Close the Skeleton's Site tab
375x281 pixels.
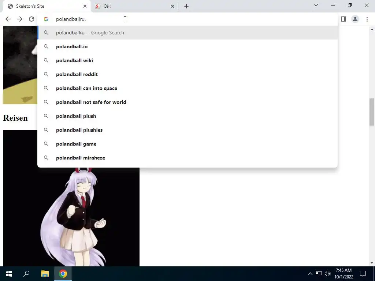85,6
